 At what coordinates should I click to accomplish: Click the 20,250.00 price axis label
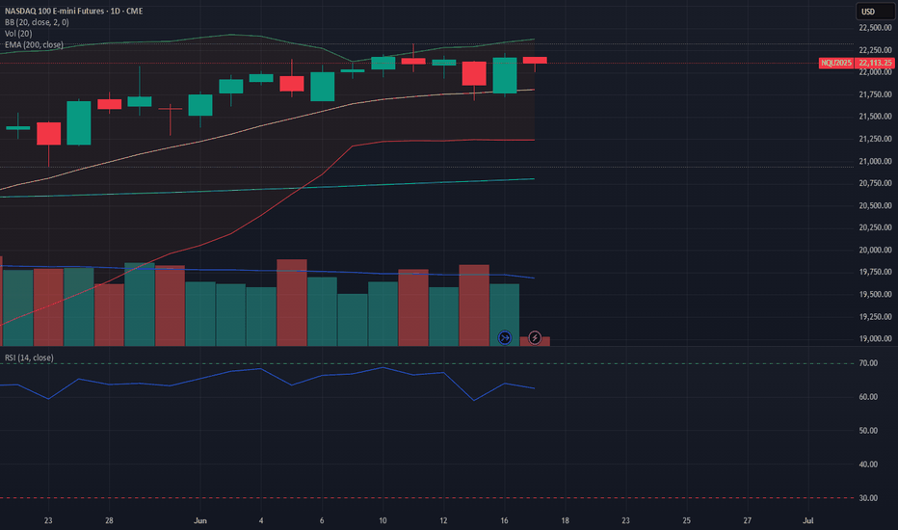pyautogui.click(x=875, y=227)
